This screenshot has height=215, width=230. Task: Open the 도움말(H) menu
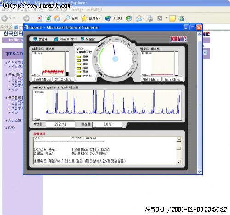[x=94, y=9]
